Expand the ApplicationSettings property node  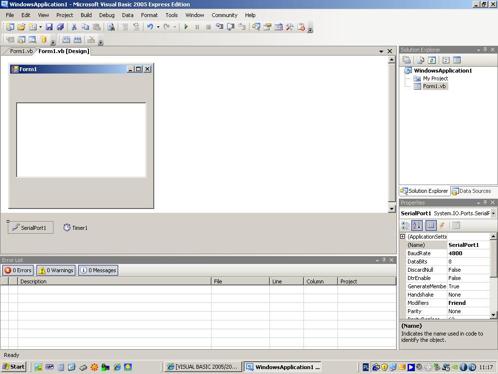(402, 236)
